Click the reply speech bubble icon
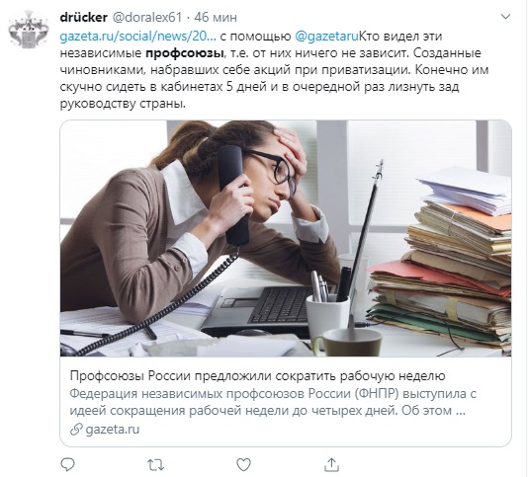Screen dimensions: 528x477 pyautogui.click(x=67, y=464)
